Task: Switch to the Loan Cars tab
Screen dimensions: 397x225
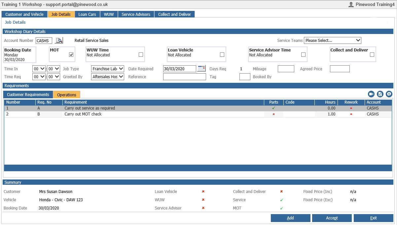Action: pyautogui.click(x=87, y=14)
